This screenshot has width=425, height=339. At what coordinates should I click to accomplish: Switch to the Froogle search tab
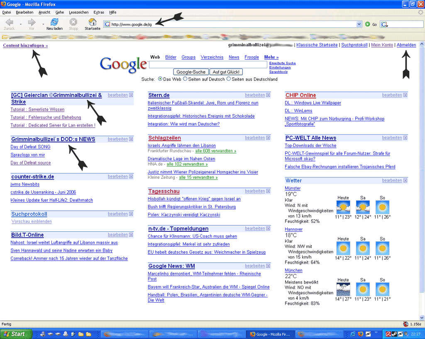252,57
